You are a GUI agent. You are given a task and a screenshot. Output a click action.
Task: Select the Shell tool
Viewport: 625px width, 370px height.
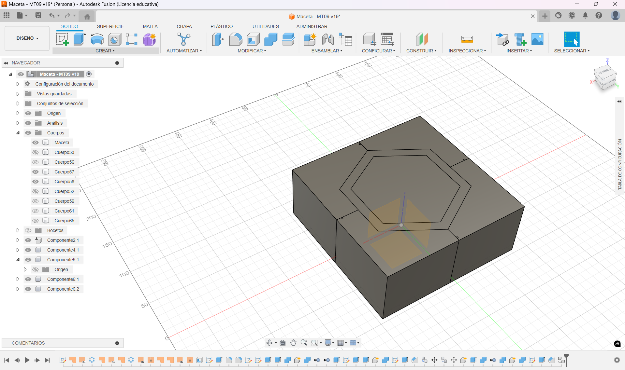coord(253,39)
